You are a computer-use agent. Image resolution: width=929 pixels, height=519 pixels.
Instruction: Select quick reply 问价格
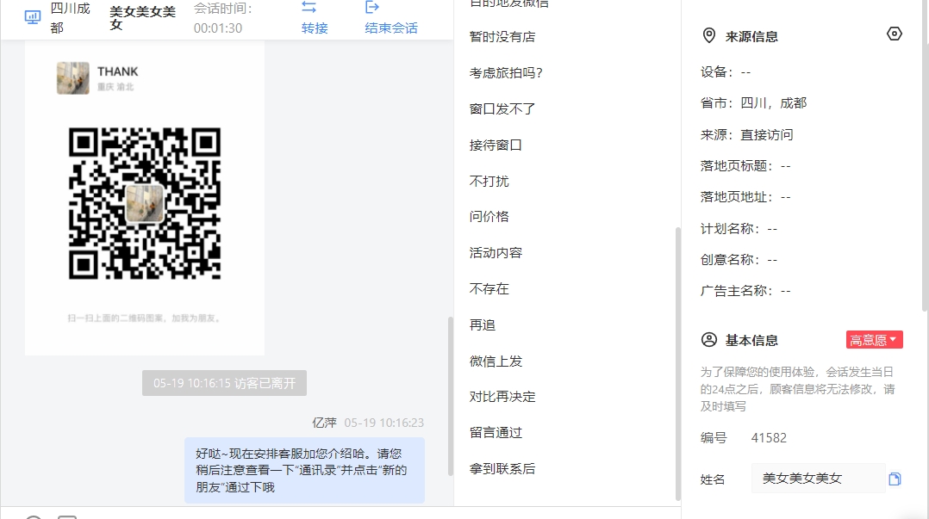tap(489, 217)
